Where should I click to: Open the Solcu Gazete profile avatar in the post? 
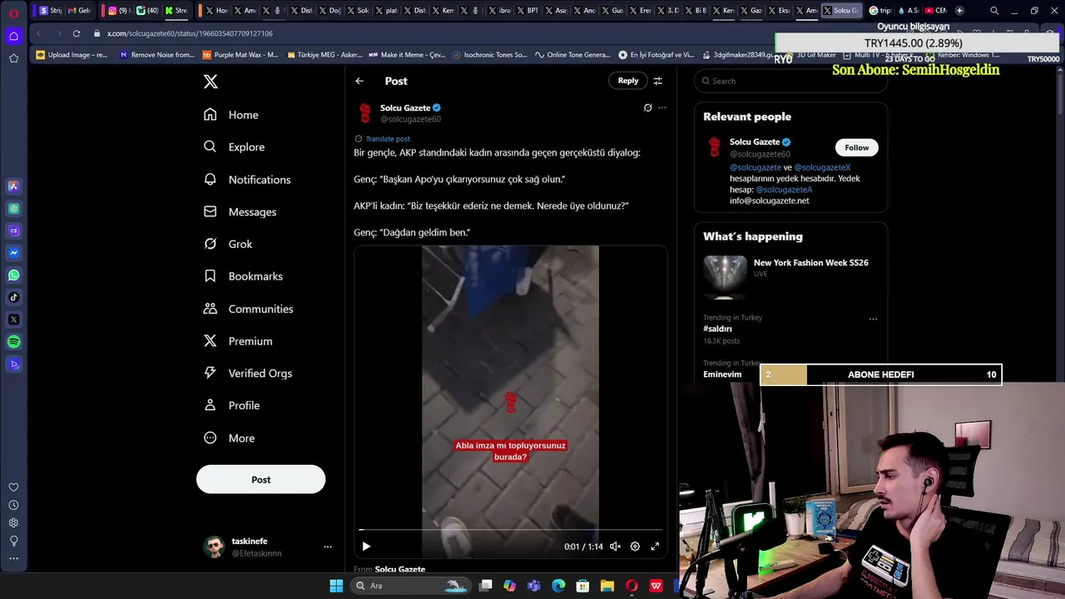coord(364,113)
